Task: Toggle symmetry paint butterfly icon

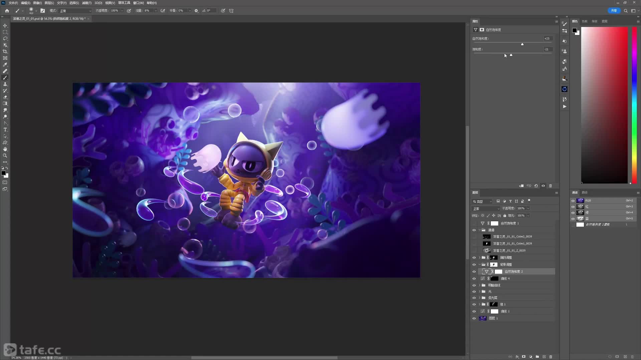Action: pyautogui.click(x=231, y=11)
